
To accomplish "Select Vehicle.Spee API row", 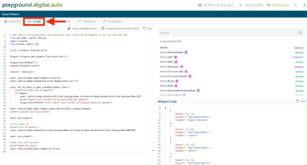I will pos(231,62).
